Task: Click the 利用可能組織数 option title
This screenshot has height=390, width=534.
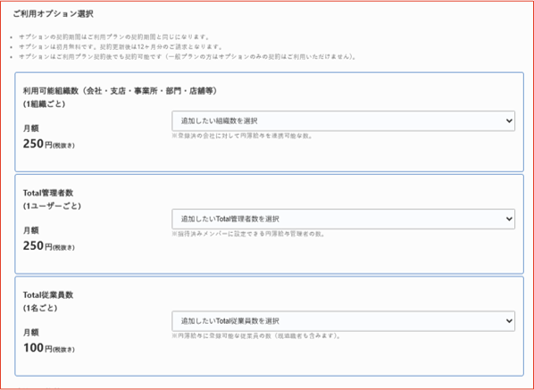Action: pos(120,91)
